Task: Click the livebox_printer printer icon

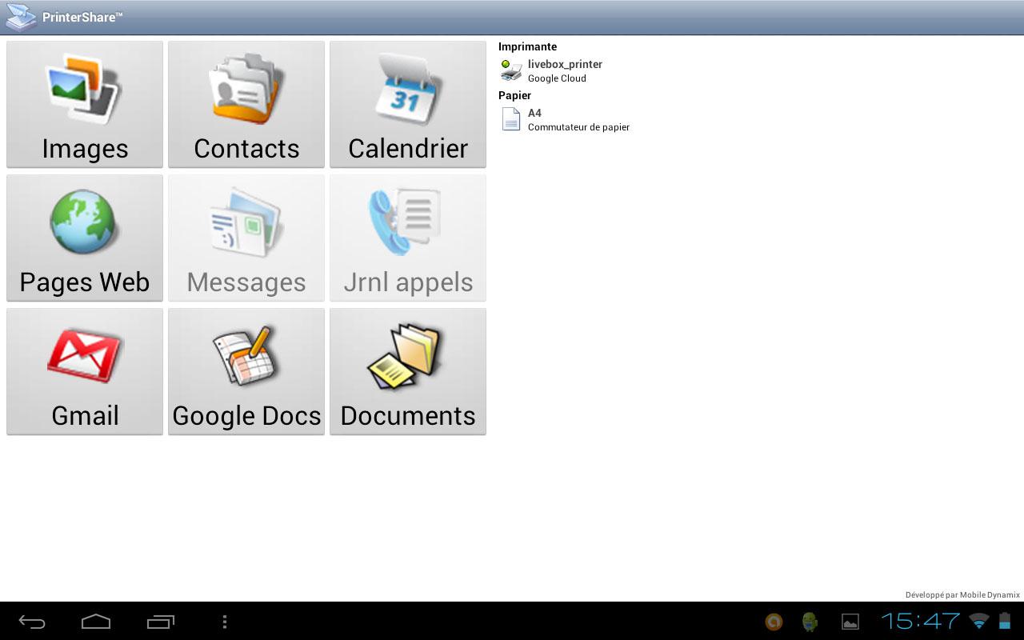Action: click(510, 70)
